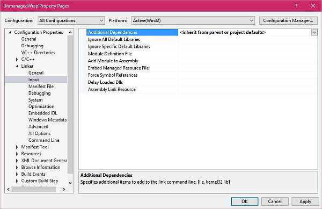The image size is (322, 209).
Task: Open Configuration Manager
Action: tap(288, 20)
